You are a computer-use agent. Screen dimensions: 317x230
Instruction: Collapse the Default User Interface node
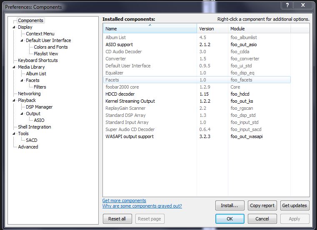[22, 40]
